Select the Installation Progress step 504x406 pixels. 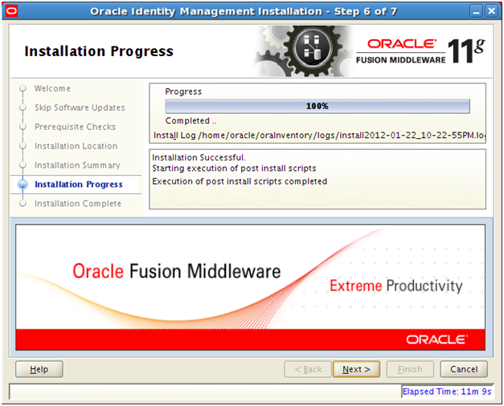[x=79, y=185]
